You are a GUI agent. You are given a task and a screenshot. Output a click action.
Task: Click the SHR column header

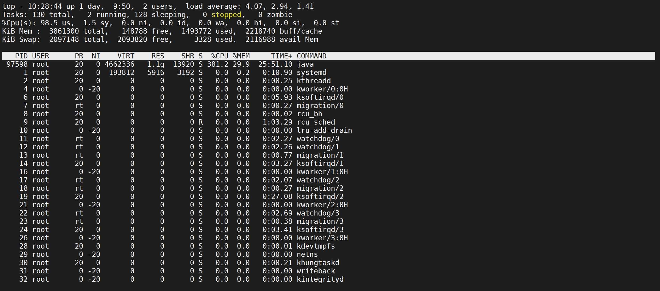188,56
